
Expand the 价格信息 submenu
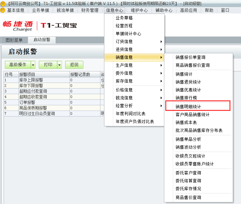pyautogui.click(x=134, y=90)
